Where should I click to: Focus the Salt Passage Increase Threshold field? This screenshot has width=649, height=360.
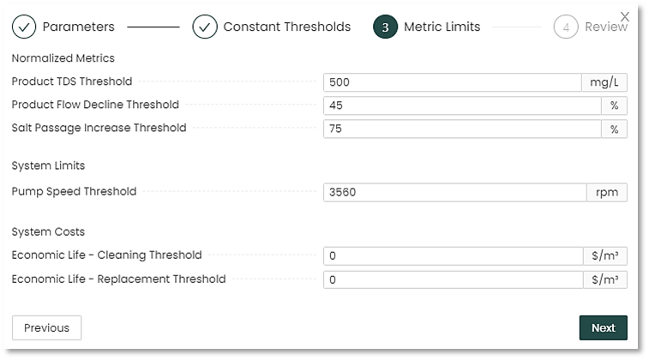tap(461, 129)
